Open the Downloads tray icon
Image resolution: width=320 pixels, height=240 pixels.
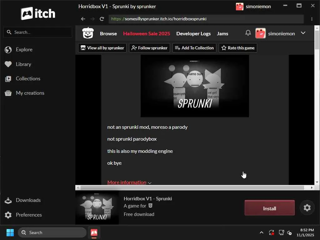coord(8,200)
